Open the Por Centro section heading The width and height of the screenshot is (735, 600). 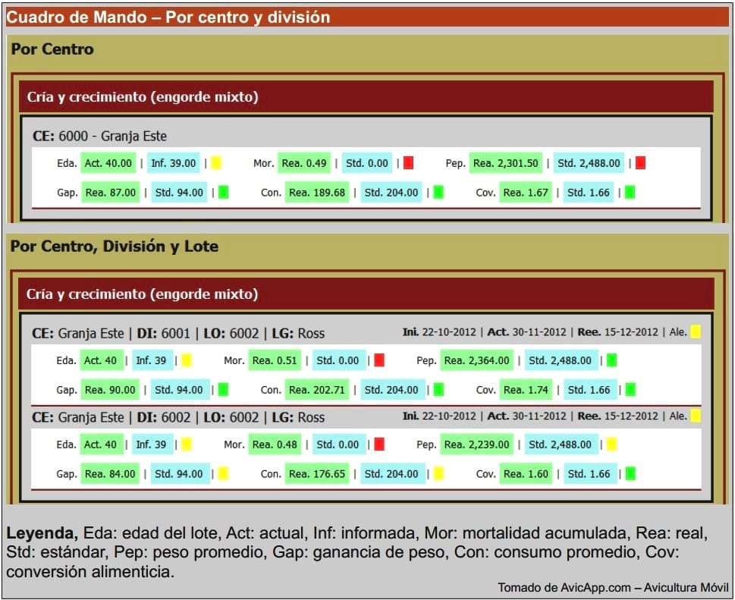(52, 49)
